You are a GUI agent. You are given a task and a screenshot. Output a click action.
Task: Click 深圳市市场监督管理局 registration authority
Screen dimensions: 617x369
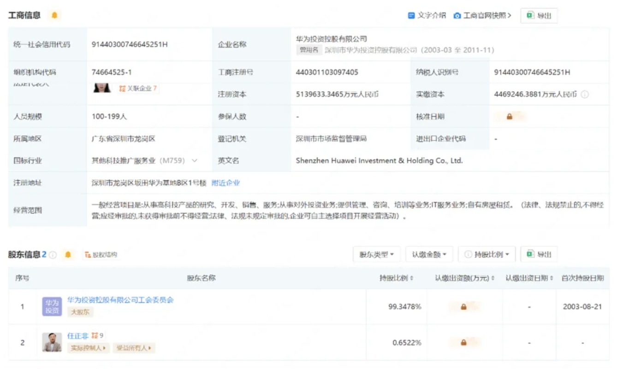(x=331, y=139)
